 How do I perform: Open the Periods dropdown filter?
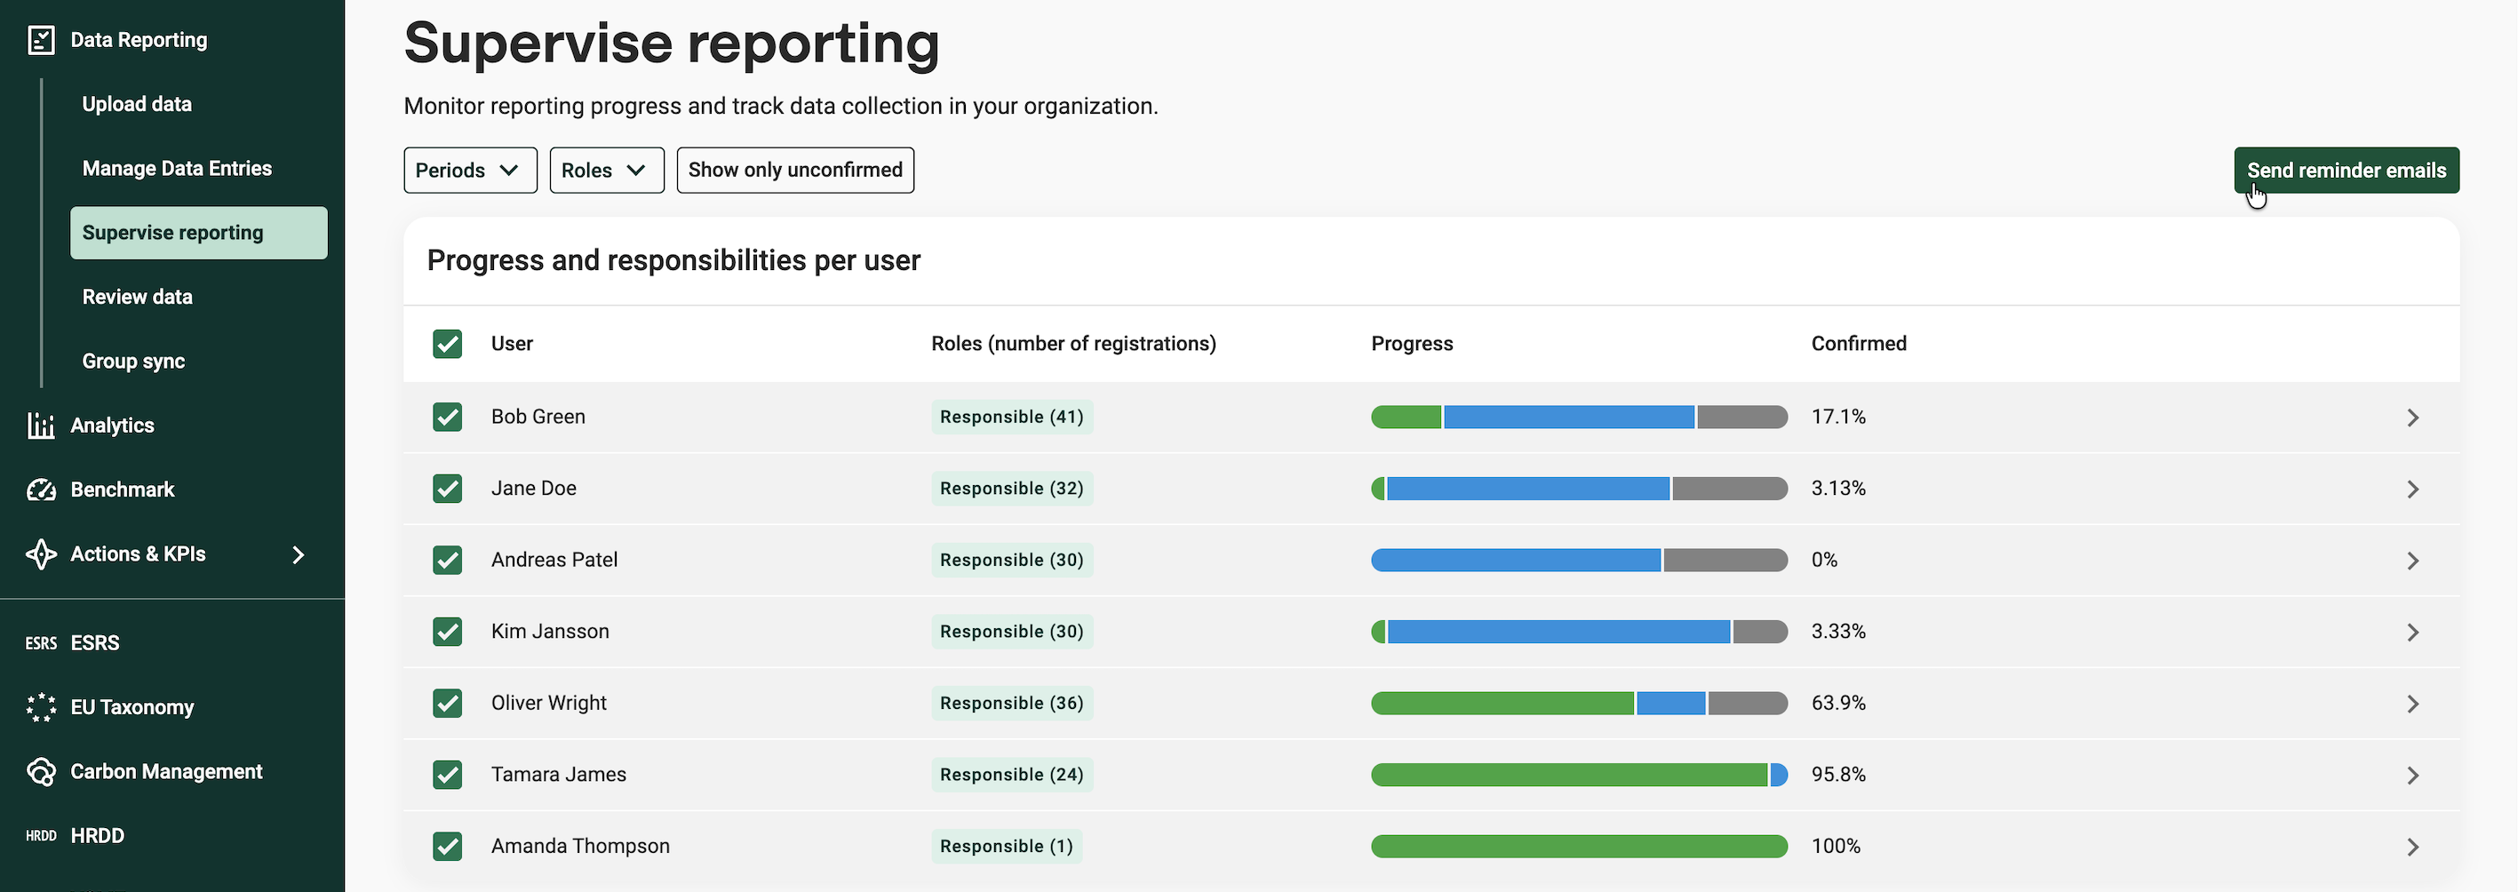point(470,170)
